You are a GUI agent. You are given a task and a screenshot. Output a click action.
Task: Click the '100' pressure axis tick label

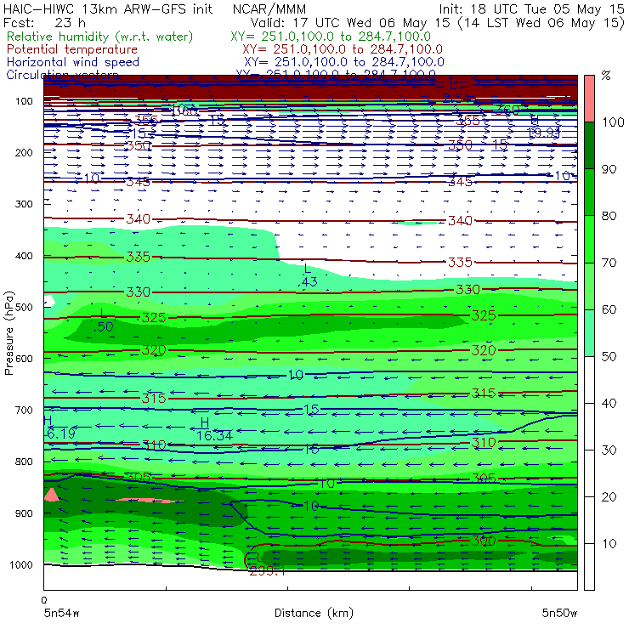pyautogui.click(x=24, y=101)
